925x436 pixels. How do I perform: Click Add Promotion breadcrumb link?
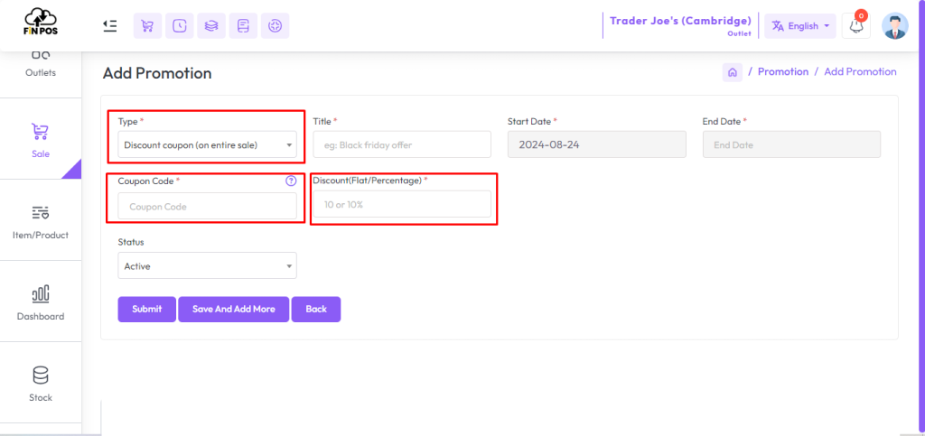point(860,72)
